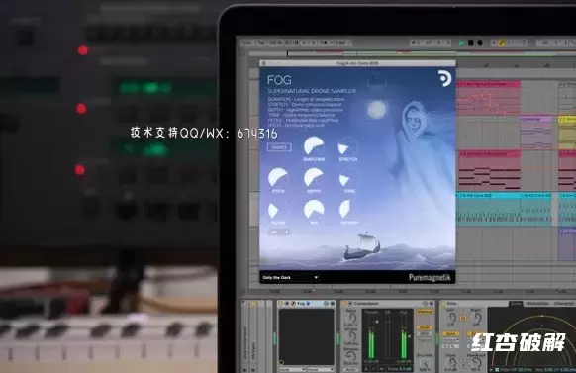Screen dimensions: 576x373
Task: Click the arrangement overview bar
Action: click(x=413, y=54)
